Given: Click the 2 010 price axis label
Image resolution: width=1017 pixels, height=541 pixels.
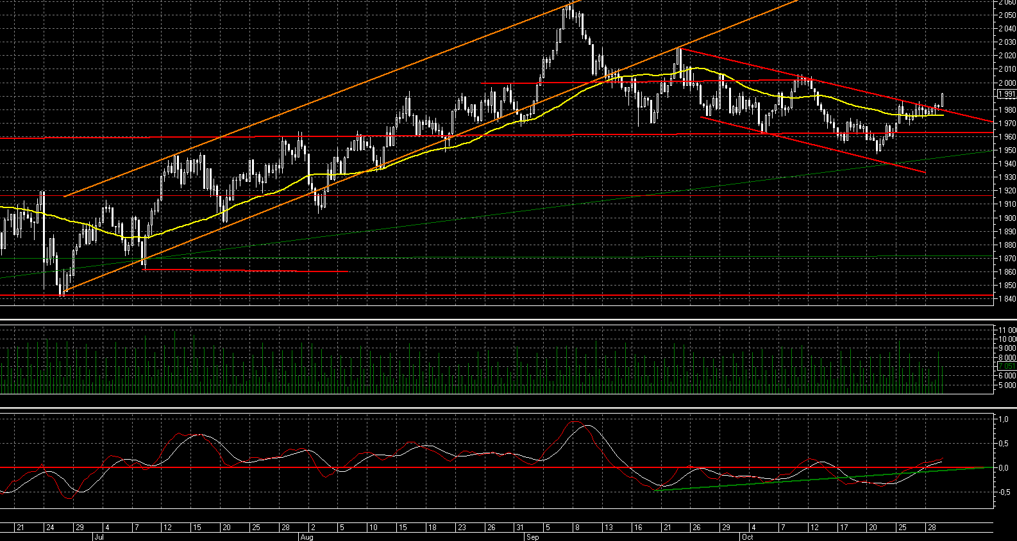Looking at the screenshot, I should click(1007, 69).
